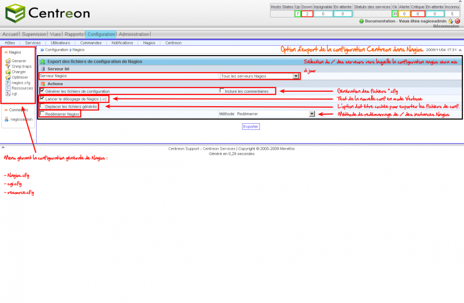Click the Charger icon in sidebar
Image resolution: width=464 pixels, height=303 pixels.
[8, 72]
